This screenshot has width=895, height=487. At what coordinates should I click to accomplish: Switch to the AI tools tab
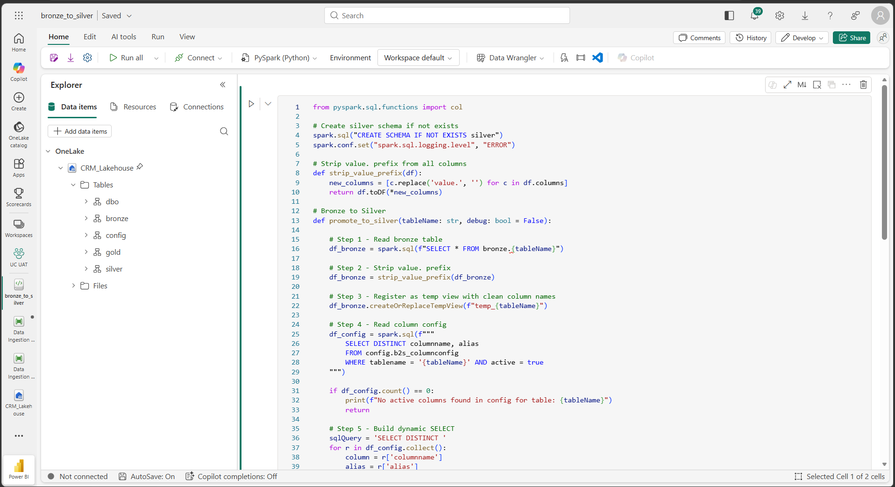tap(124, 37)
